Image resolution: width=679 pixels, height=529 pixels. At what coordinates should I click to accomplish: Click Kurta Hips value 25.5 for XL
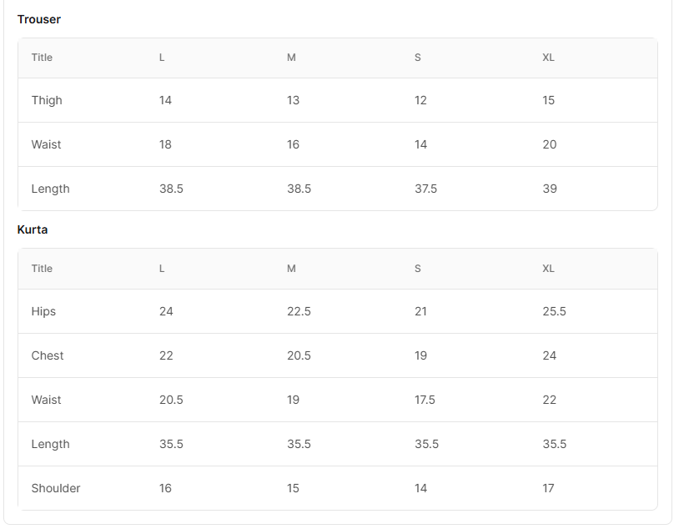[554, 311]
